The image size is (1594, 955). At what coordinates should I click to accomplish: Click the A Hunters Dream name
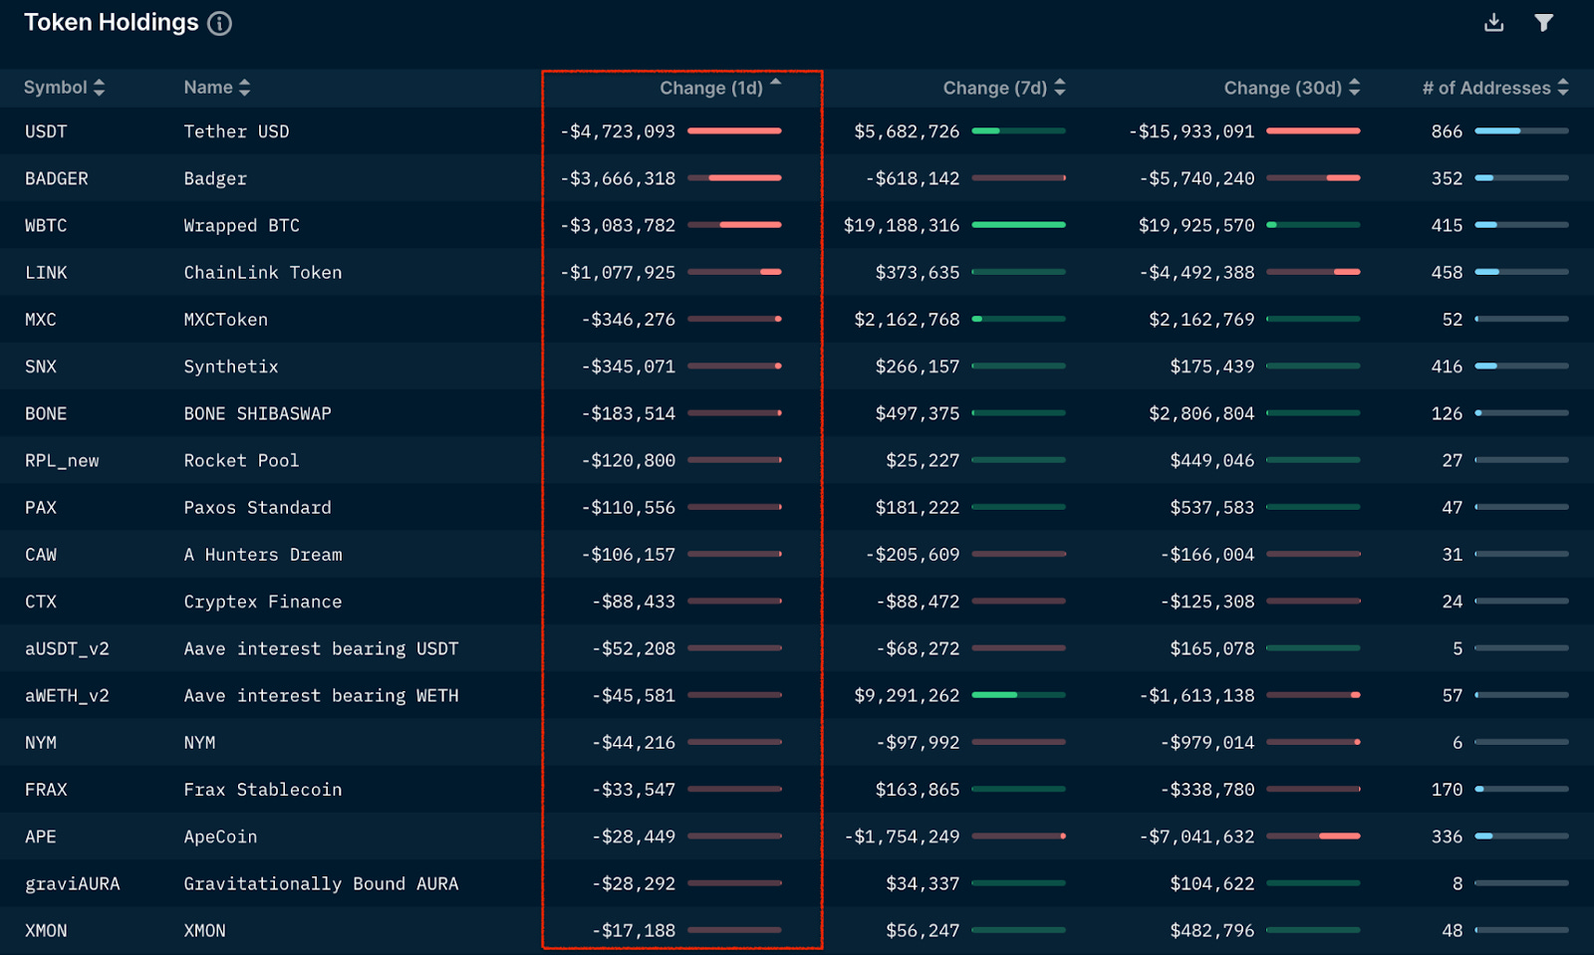(263, 555)
